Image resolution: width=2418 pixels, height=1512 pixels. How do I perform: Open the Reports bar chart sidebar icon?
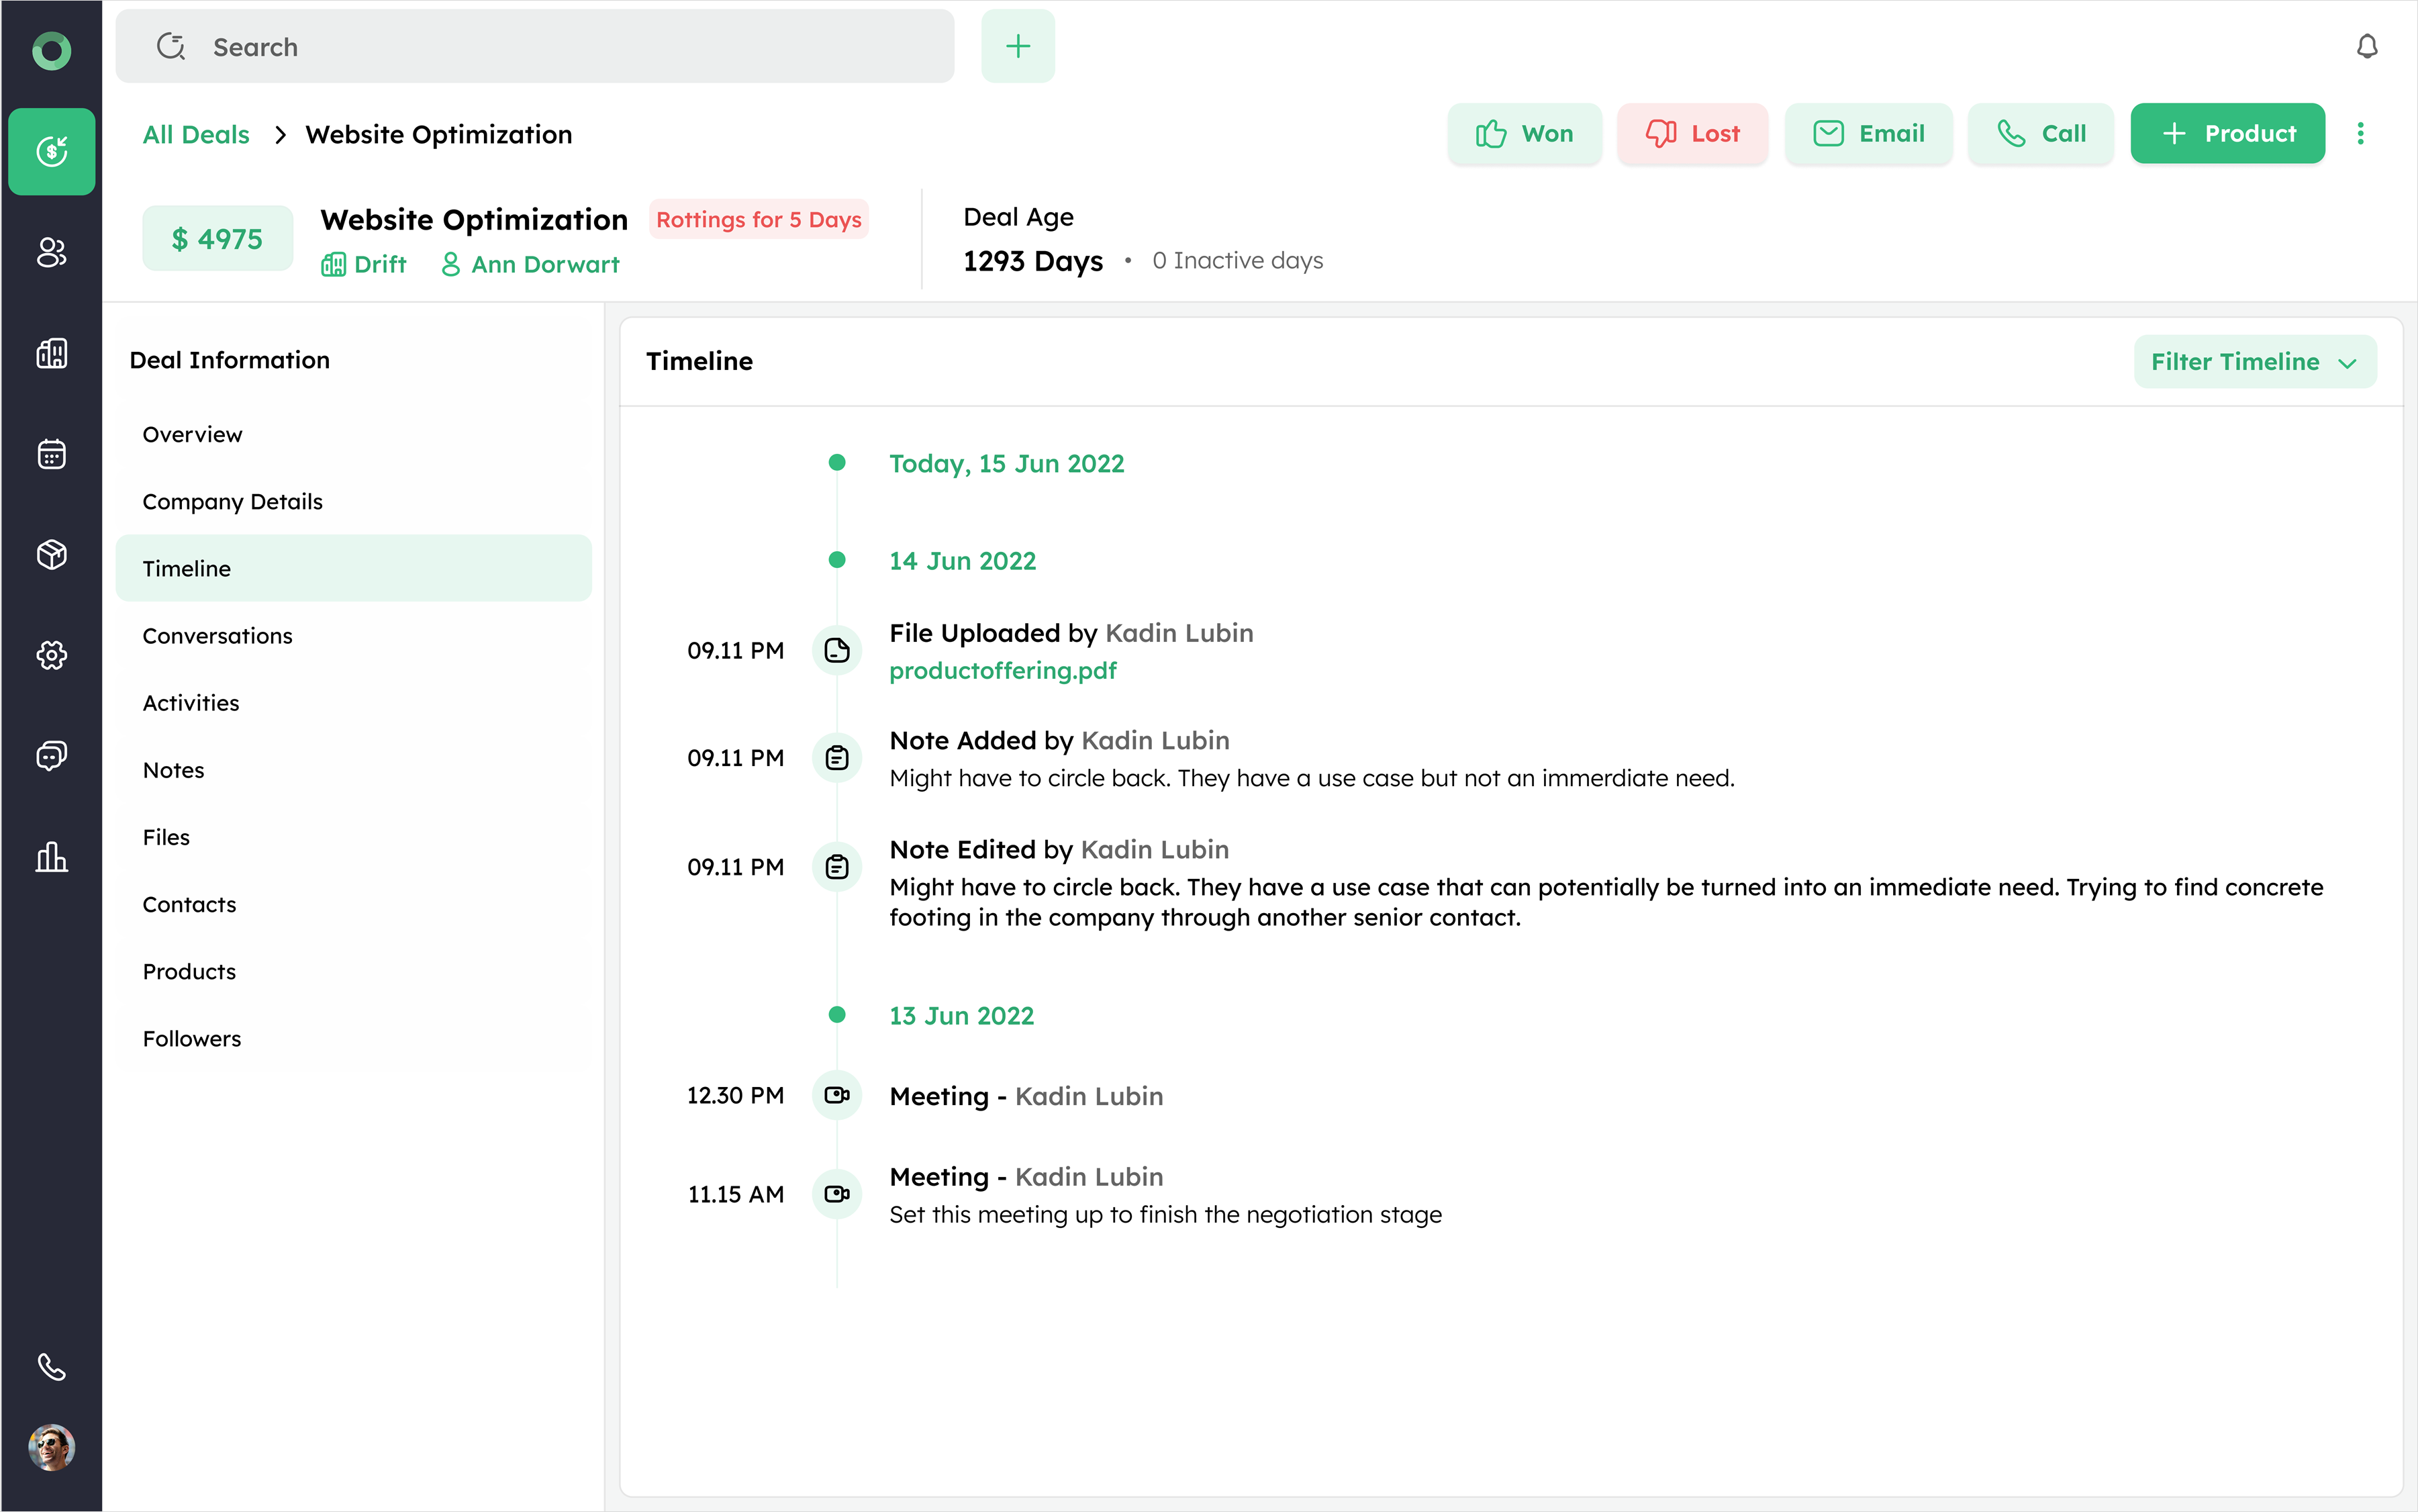click(x=52, y=857)
